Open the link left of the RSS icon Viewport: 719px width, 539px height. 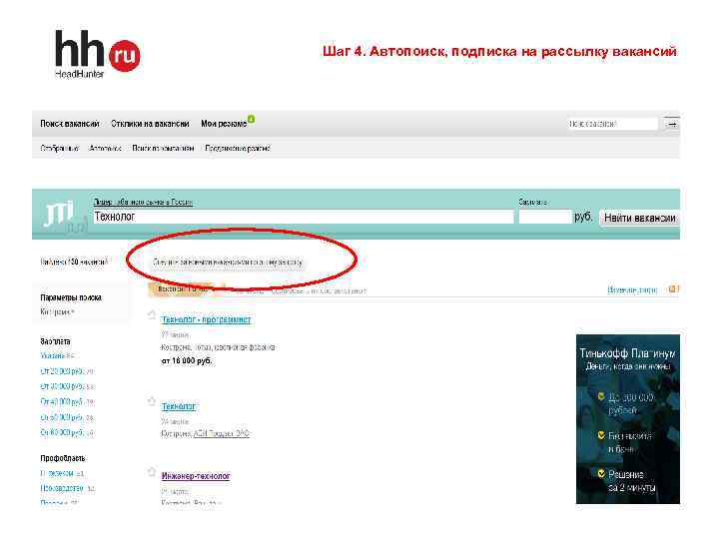(x=632, y=289)
